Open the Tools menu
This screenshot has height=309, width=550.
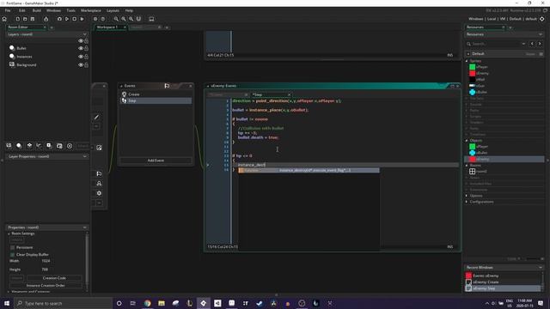click(x=70, y=10)
